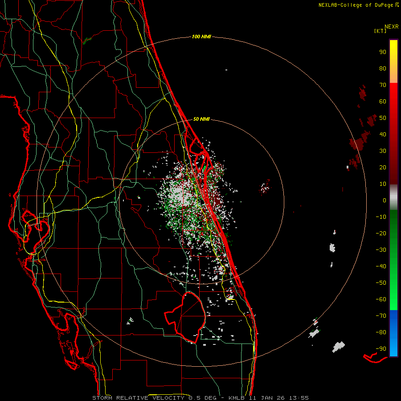This screenshot has height=401, width=401.
Task: Click the NEXLAB-College of DuPage title text
Action: coord(356,5)
